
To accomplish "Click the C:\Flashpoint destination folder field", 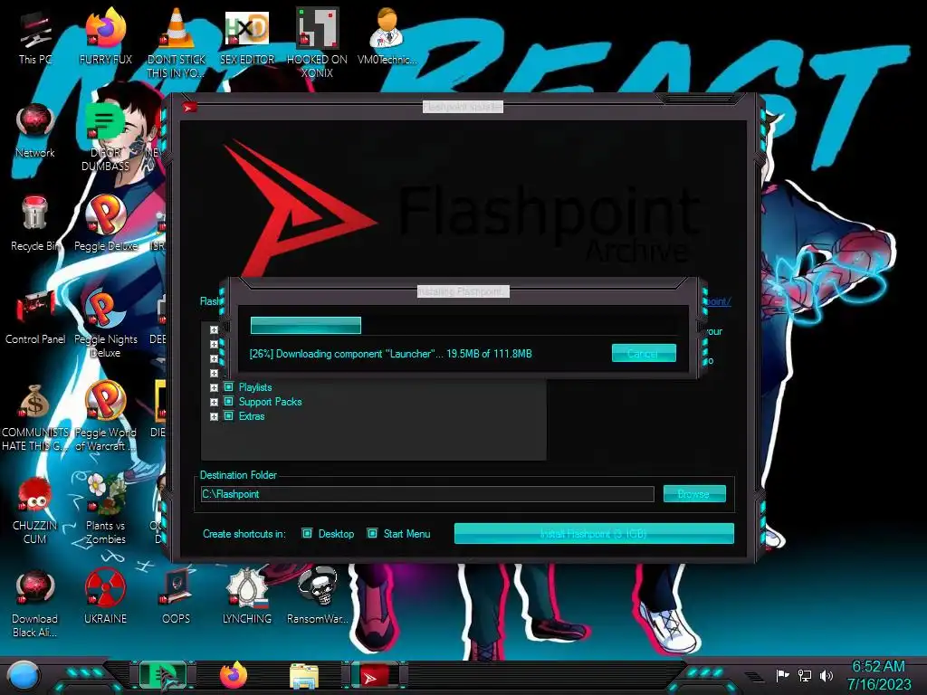I will [x=427, y=494].
